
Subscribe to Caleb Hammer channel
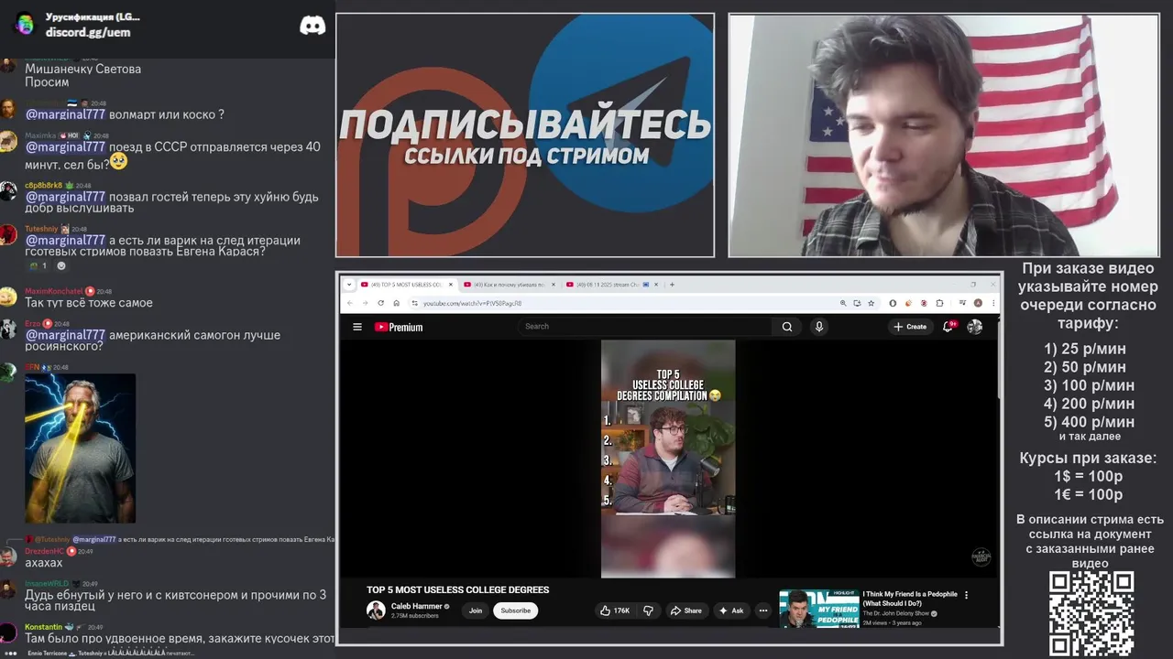(x=515, y=610)
